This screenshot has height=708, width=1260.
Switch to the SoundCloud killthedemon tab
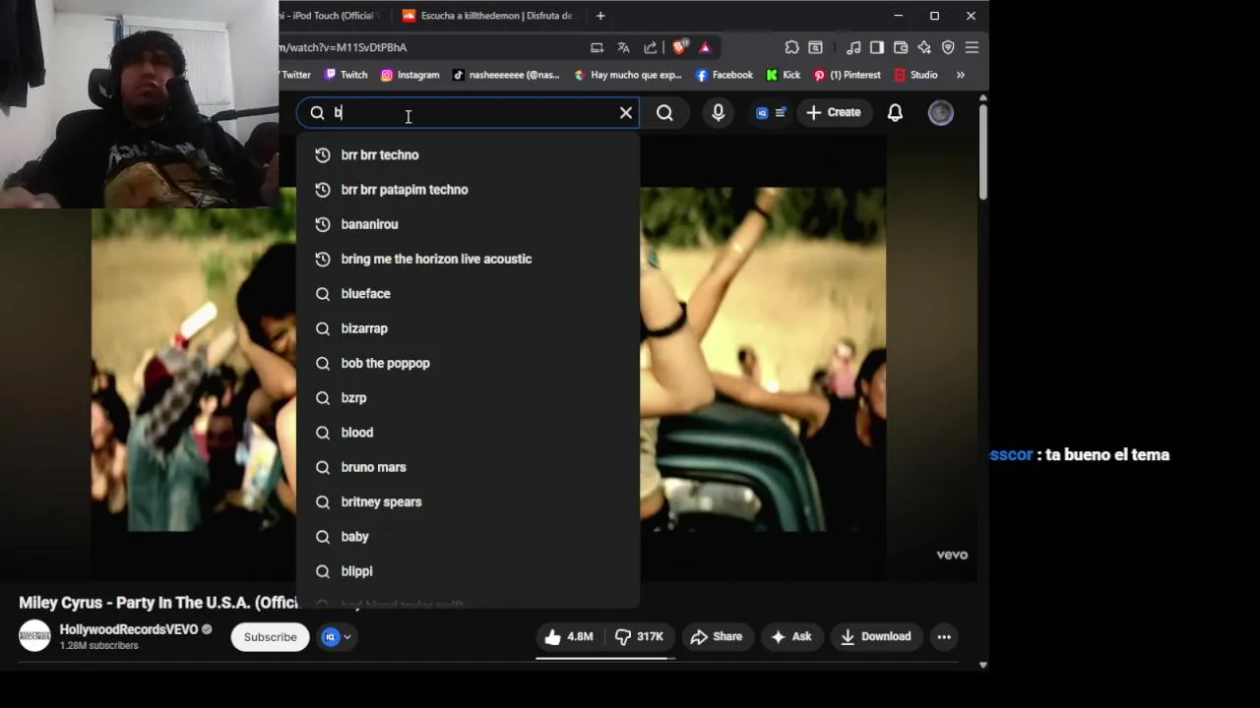pyautogui.click(x=487, y=16)
